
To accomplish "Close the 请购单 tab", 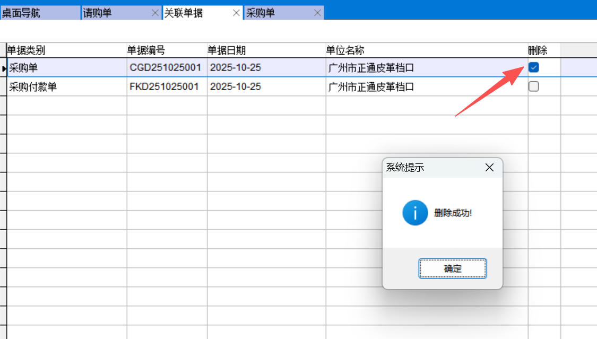I will pyautogui.click(x=155, y=13).
